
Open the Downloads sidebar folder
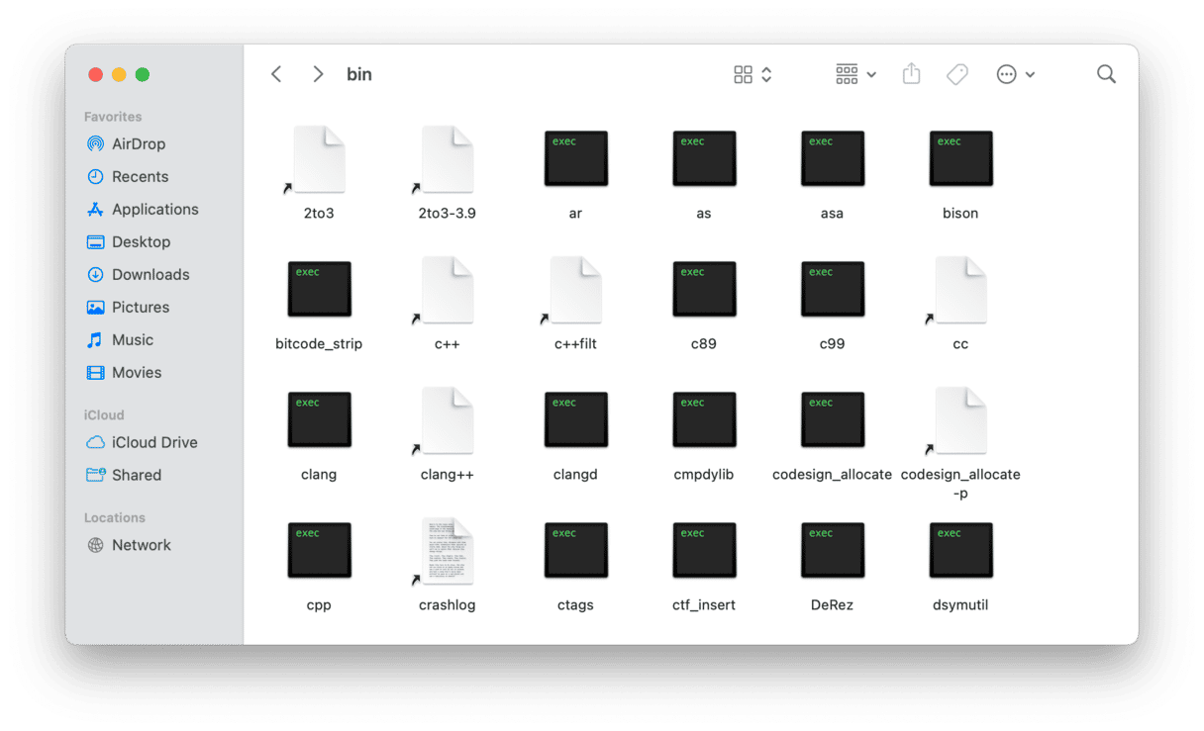(x=150, y=274)
